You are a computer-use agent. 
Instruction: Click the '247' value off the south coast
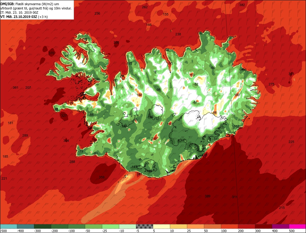click(139, 174)
